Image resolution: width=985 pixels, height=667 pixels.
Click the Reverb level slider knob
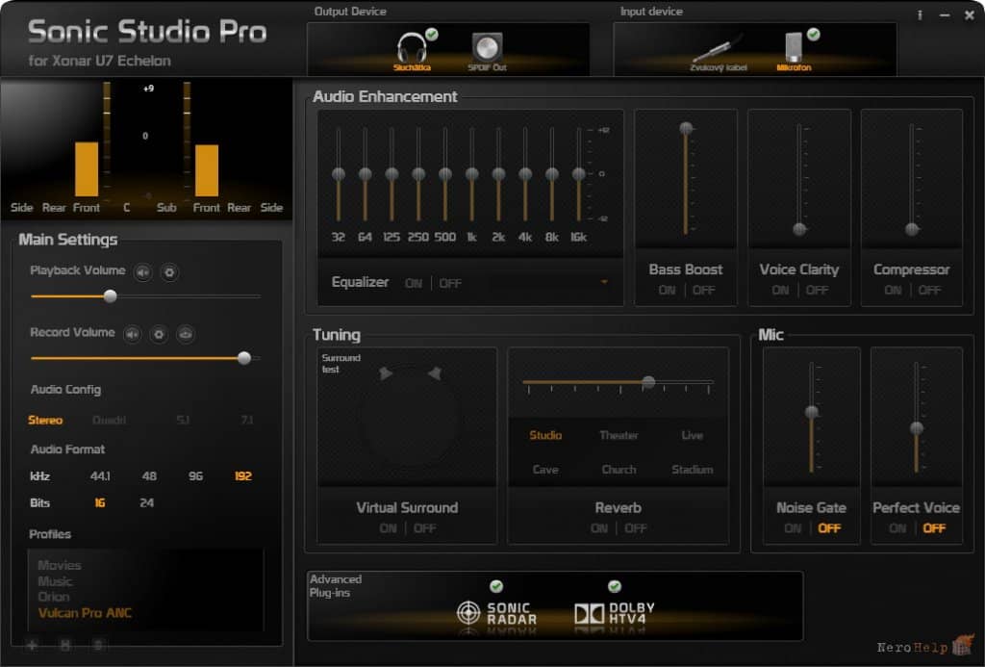point(649,381)
